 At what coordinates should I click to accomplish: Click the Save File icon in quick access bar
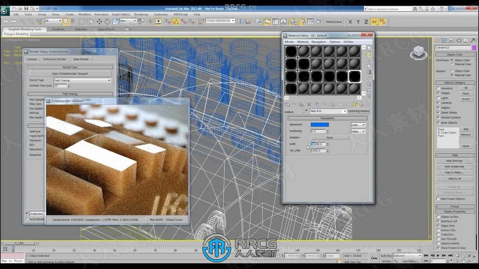[x=26, y=8]
